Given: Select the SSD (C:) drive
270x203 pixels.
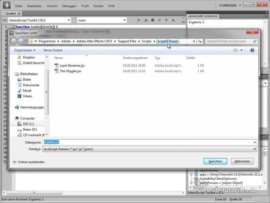Looking at the screenshot, I should (x=26, y=124).
